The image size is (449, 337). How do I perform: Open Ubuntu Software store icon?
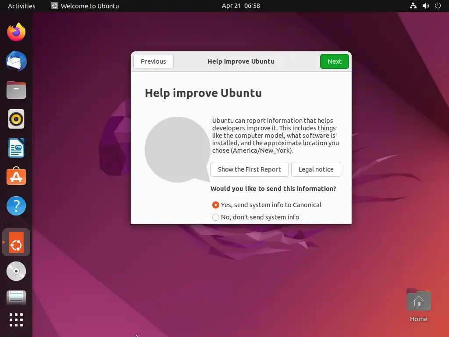16,176
